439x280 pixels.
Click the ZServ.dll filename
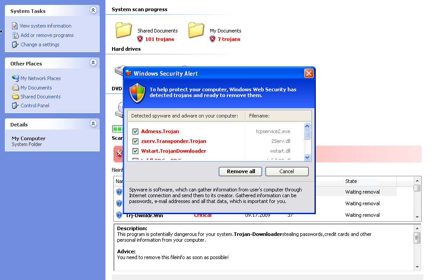281,141
